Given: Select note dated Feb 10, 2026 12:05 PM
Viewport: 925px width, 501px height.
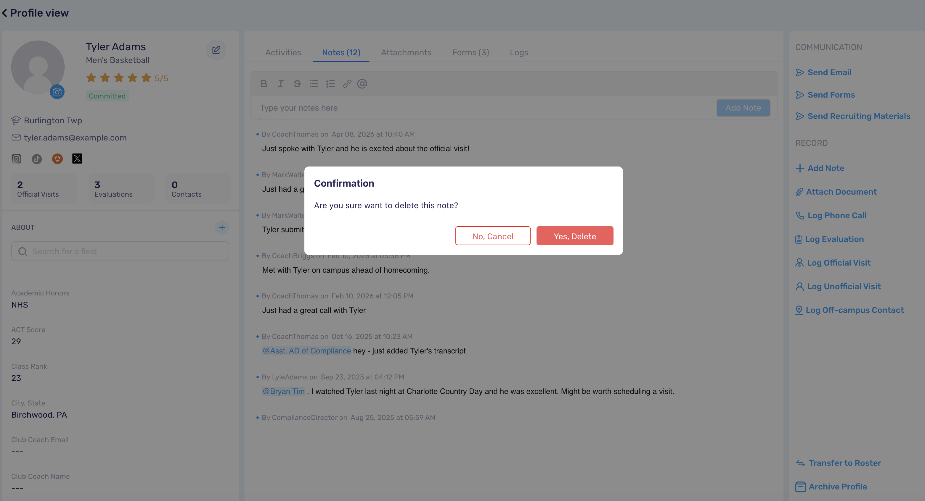Looking at the screenshot, I should 314,310.
